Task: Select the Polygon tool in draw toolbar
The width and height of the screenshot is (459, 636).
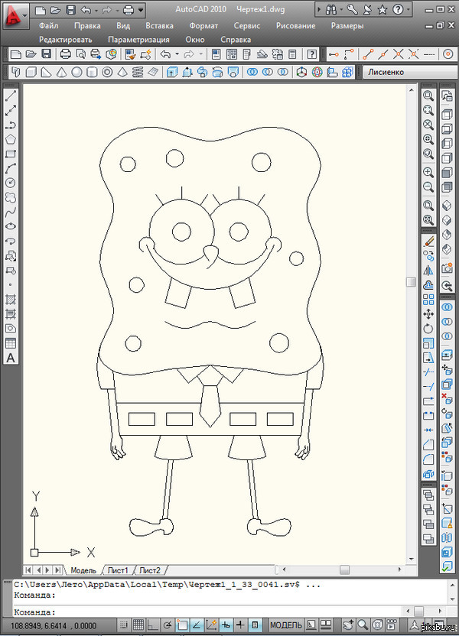Action: coord(11,140)
